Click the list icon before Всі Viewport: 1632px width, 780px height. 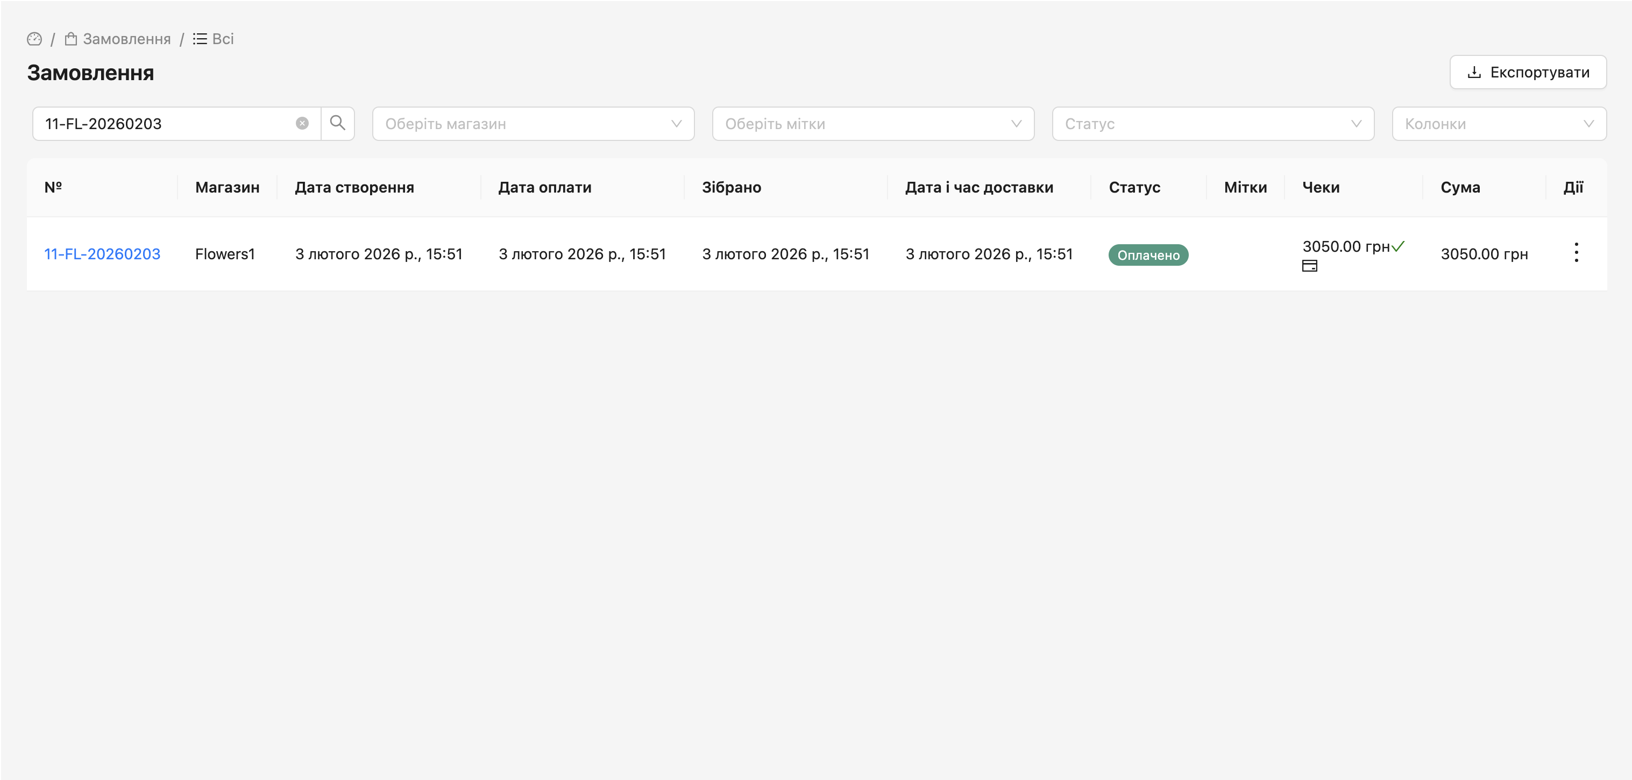point(200,39)
